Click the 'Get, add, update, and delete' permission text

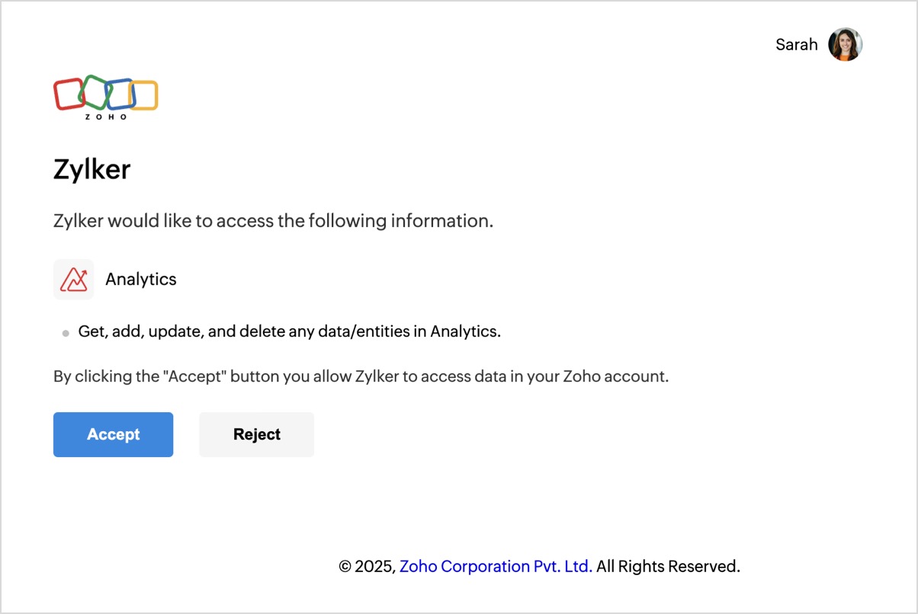tap(289, 331)
